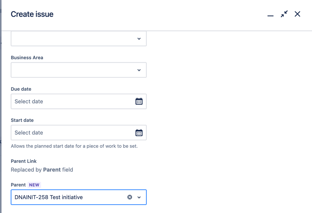
Task: Click the Start date helper description text
Action: click(74, 146)
